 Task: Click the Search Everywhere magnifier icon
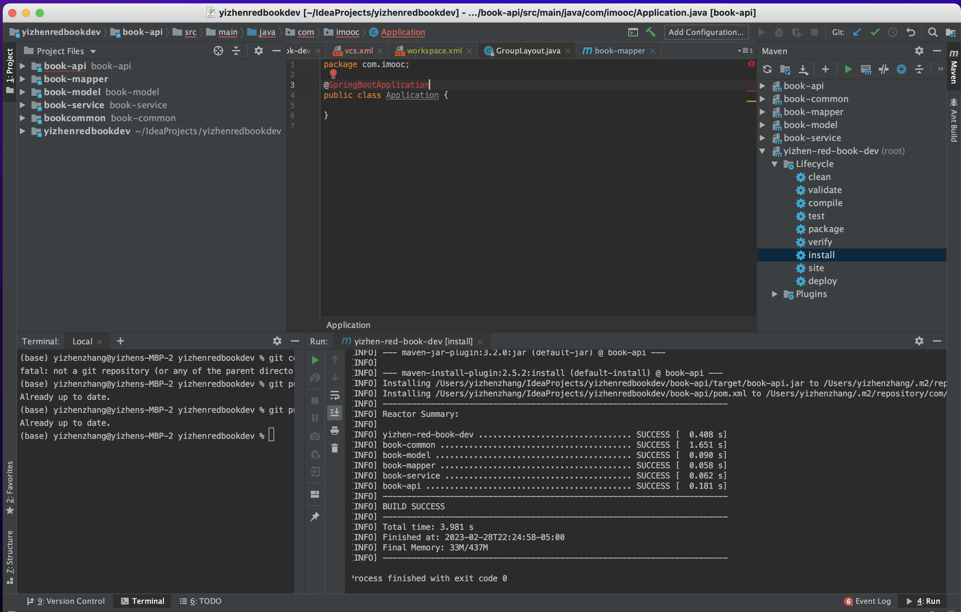932,32
